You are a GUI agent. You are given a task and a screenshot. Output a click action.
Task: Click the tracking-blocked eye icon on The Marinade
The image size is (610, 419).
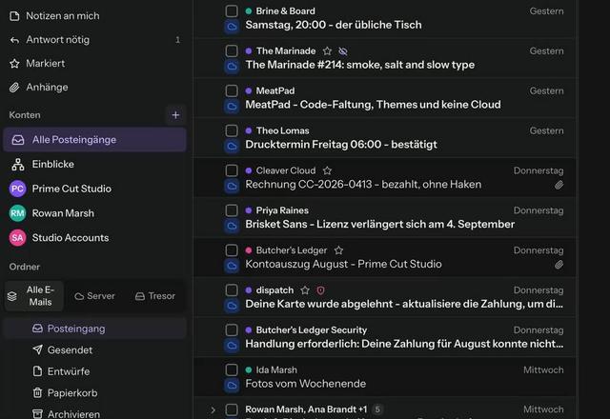(343, 50)
